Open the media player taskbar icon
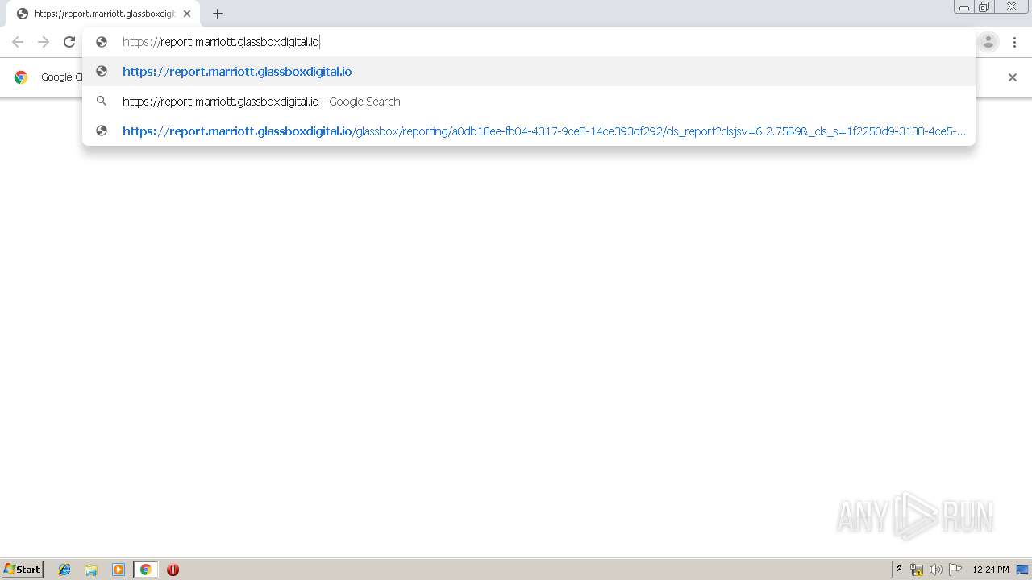1032x580 pixels. 119,570
